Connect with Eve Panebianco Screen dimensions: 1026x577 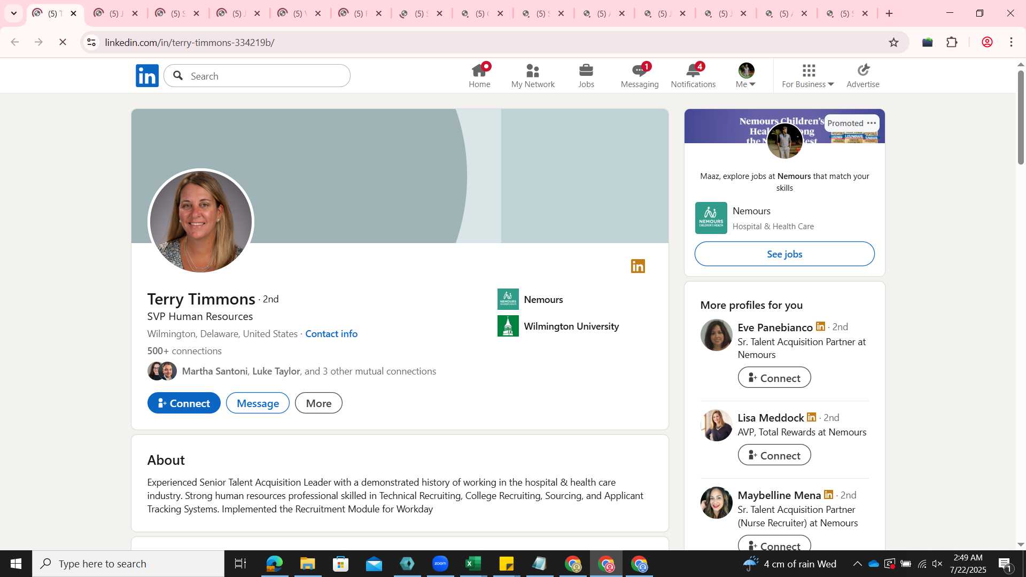click(774, 378)
